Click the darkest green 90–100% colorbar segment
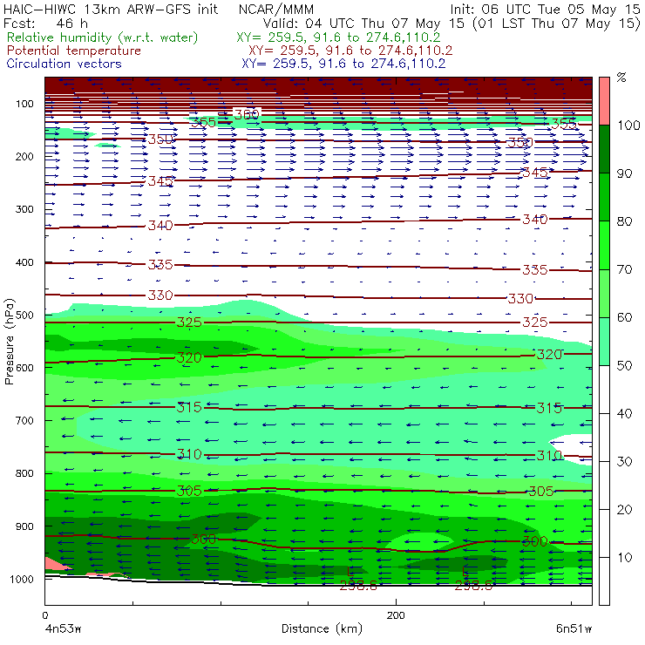 [604, 149]
